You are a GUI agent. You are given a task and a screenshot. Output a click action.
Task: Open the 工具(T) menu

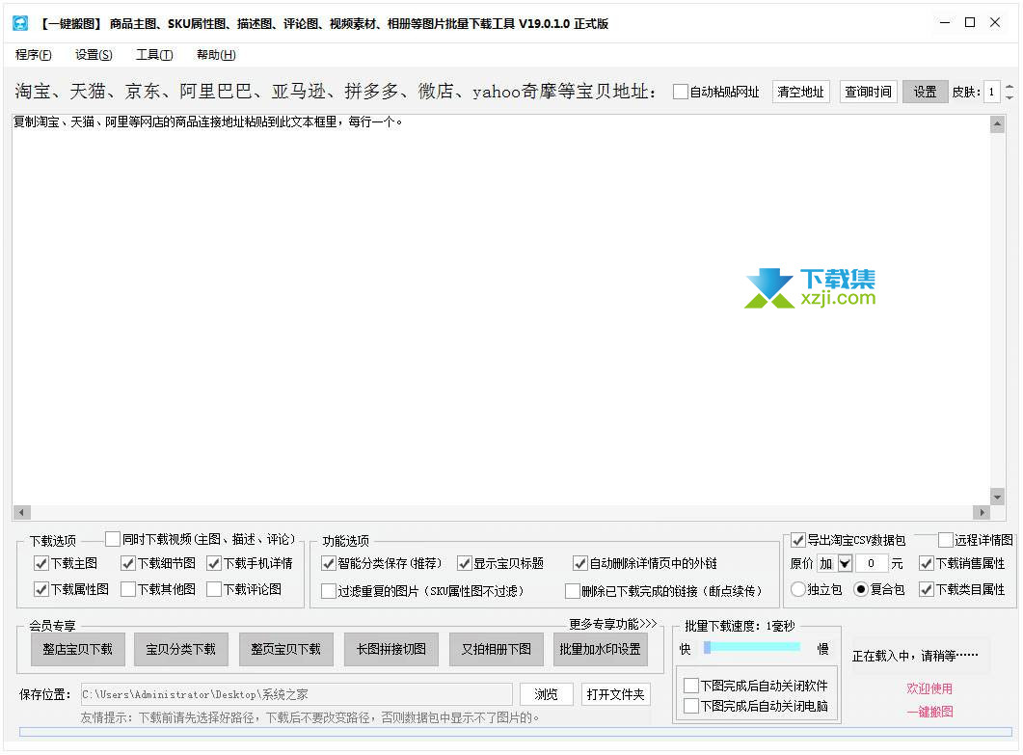coord(154,55)
